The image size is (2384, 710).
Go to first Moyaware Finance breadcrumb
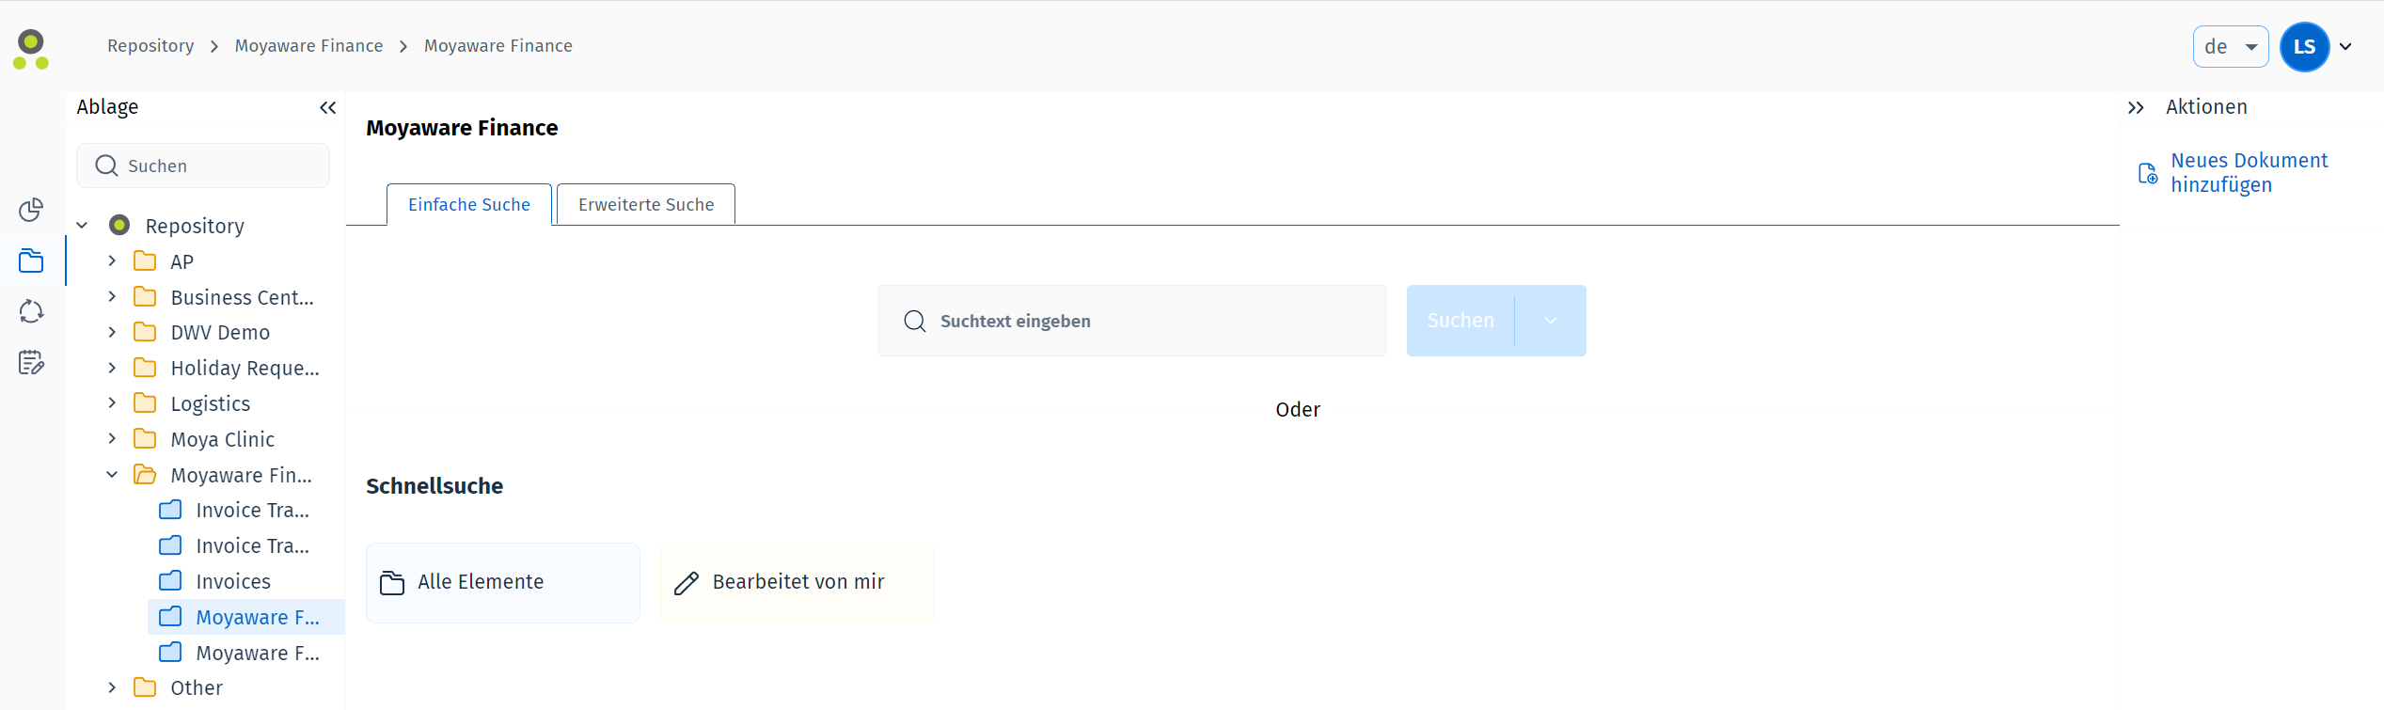click(x=308, y=46)
